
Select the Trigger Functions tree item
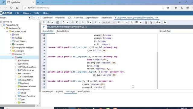click(x=27, y=96)
